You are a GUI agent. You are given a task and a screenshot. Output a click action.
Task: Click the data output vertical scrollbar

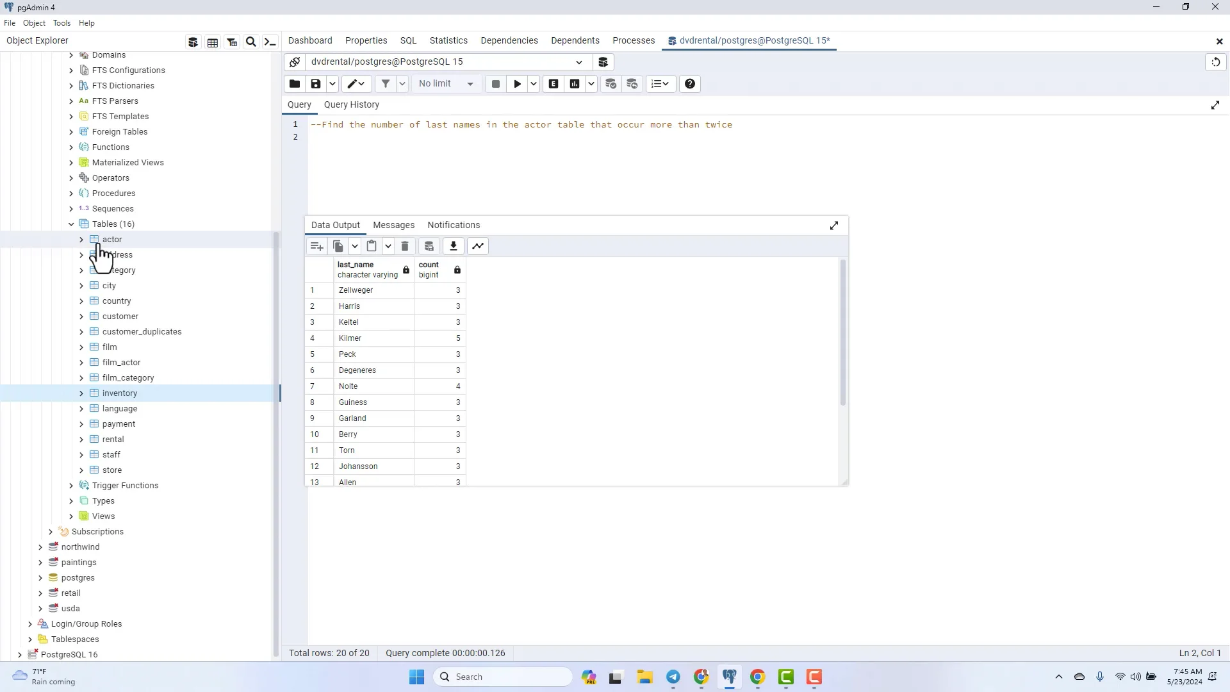click(842, 333)
